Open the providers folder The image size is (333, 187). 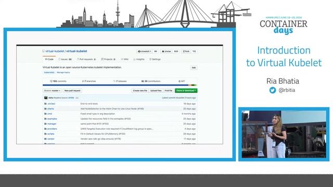pyautogui.click(x=52, y=129)
